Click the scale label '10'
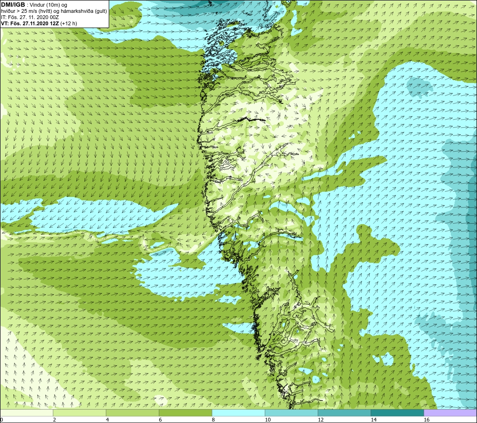Viewport: 477px width, 423px height. pos(268,420)
